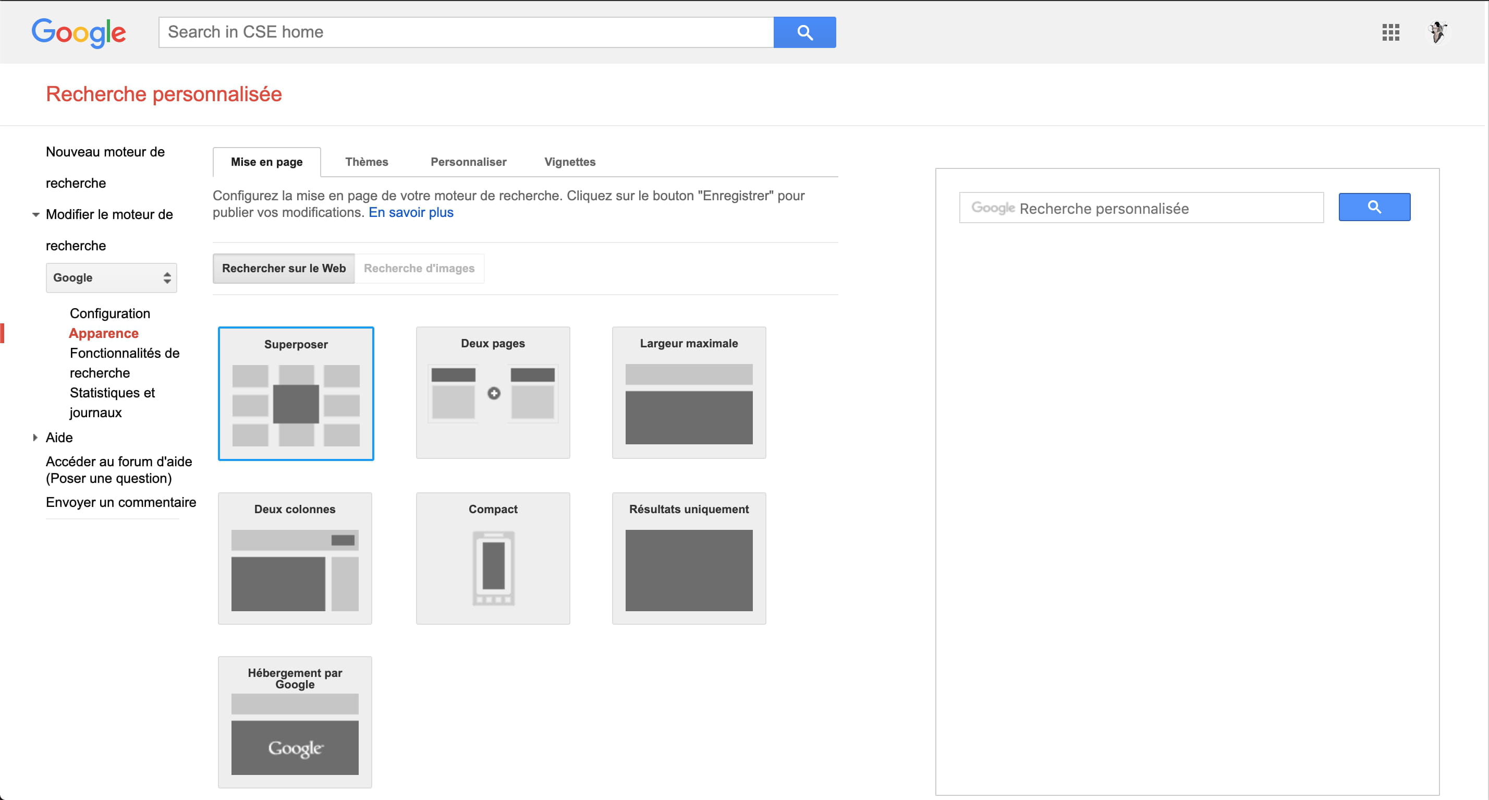The image size is (1489, 800).
Task: Click the En savoir plus link
Action: 411,212
